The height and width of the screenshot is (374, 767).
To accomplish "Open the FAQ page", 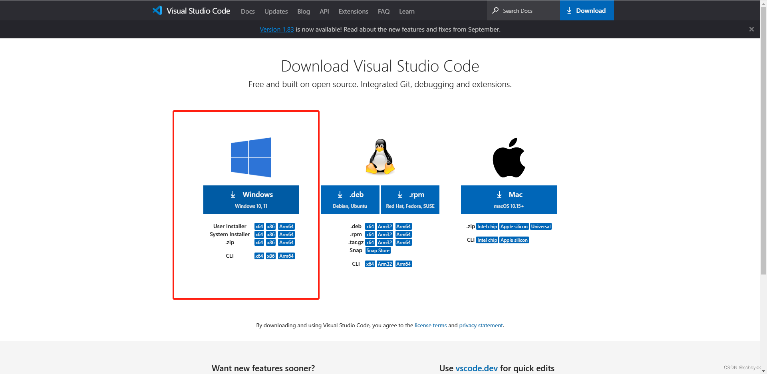I will pyautogui.click(x=384, y=11).
